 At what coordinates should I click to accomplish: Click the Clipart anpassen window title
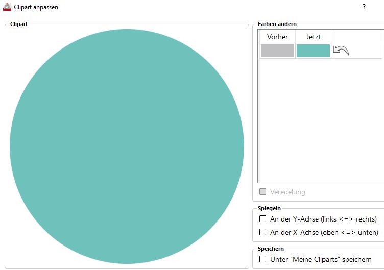[x=36, y=7]
